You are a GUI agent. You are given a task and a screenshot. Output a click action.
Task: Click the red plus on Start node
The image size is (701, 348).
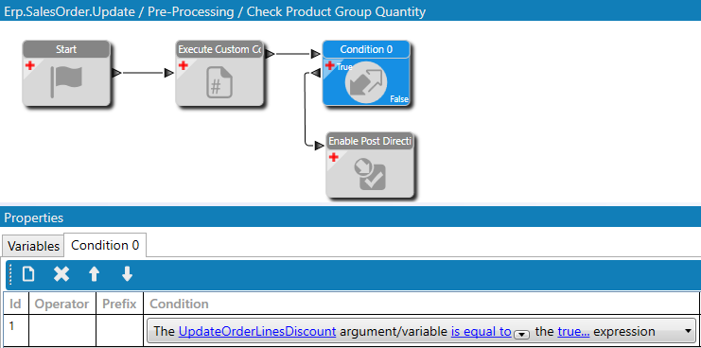click(30, 65)
